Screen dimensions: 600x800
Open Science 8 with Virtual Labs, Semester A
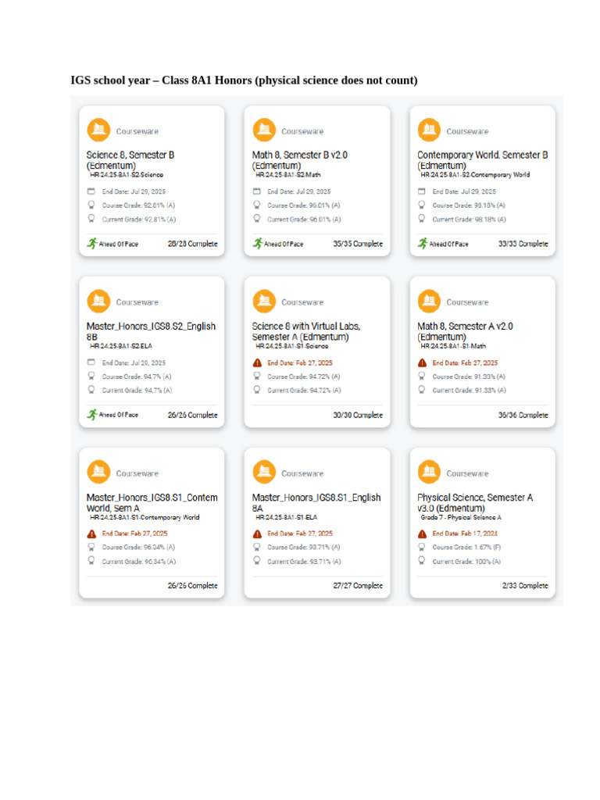click(306, 331)
